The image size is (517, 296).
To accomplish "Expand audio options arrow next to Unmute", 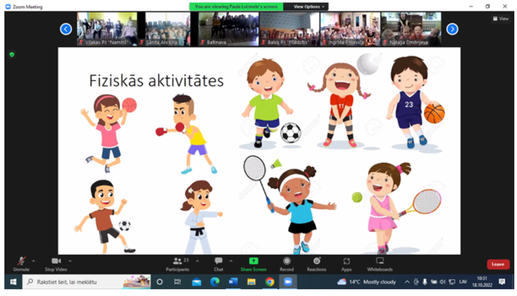I will [33, 261].
